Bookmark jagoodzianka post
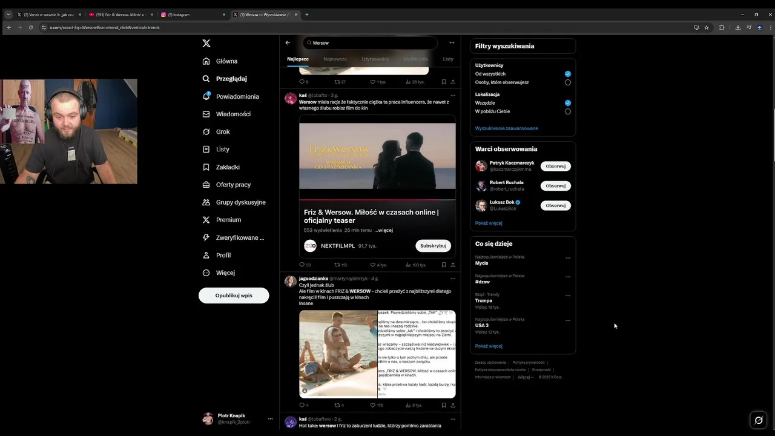 444,405
